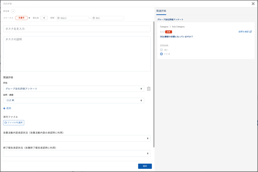Click the 追加 plus link to add an evaluation
This screenshot has height=172, width=258.
pyautogui.click(x=7, y=109)
